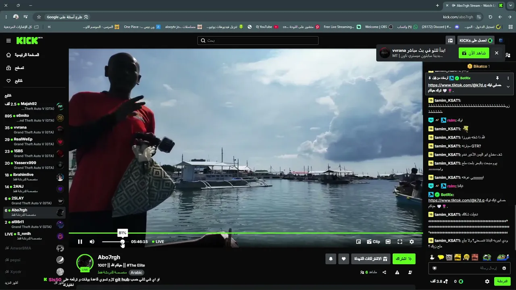The height and width of the screenshot is (290, 516).
Task: Open vvrana channel in followed list
Action: coord(34,130)
